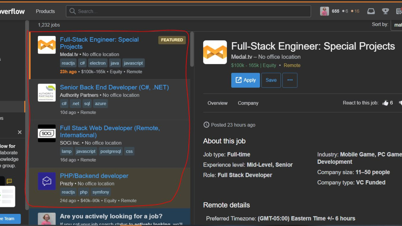Click the electron tag

pyautogui.click(x=98, y=63)
